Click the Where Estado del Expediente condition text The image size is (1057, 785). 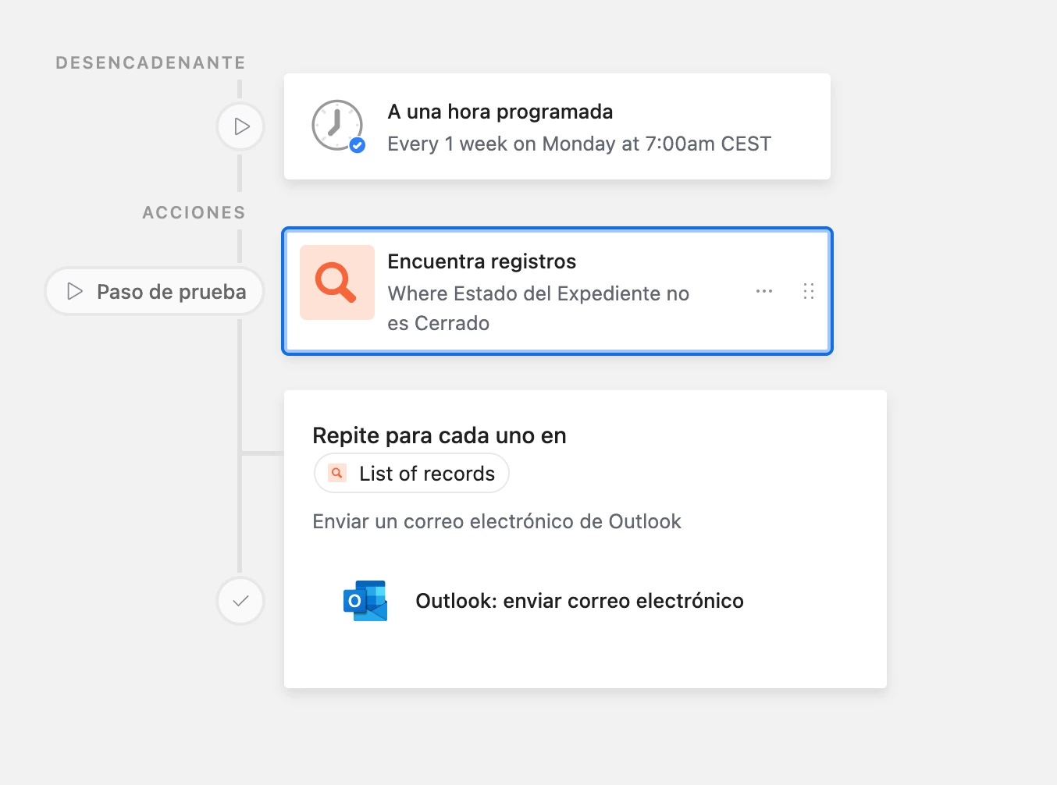click(x=539, y=308)
